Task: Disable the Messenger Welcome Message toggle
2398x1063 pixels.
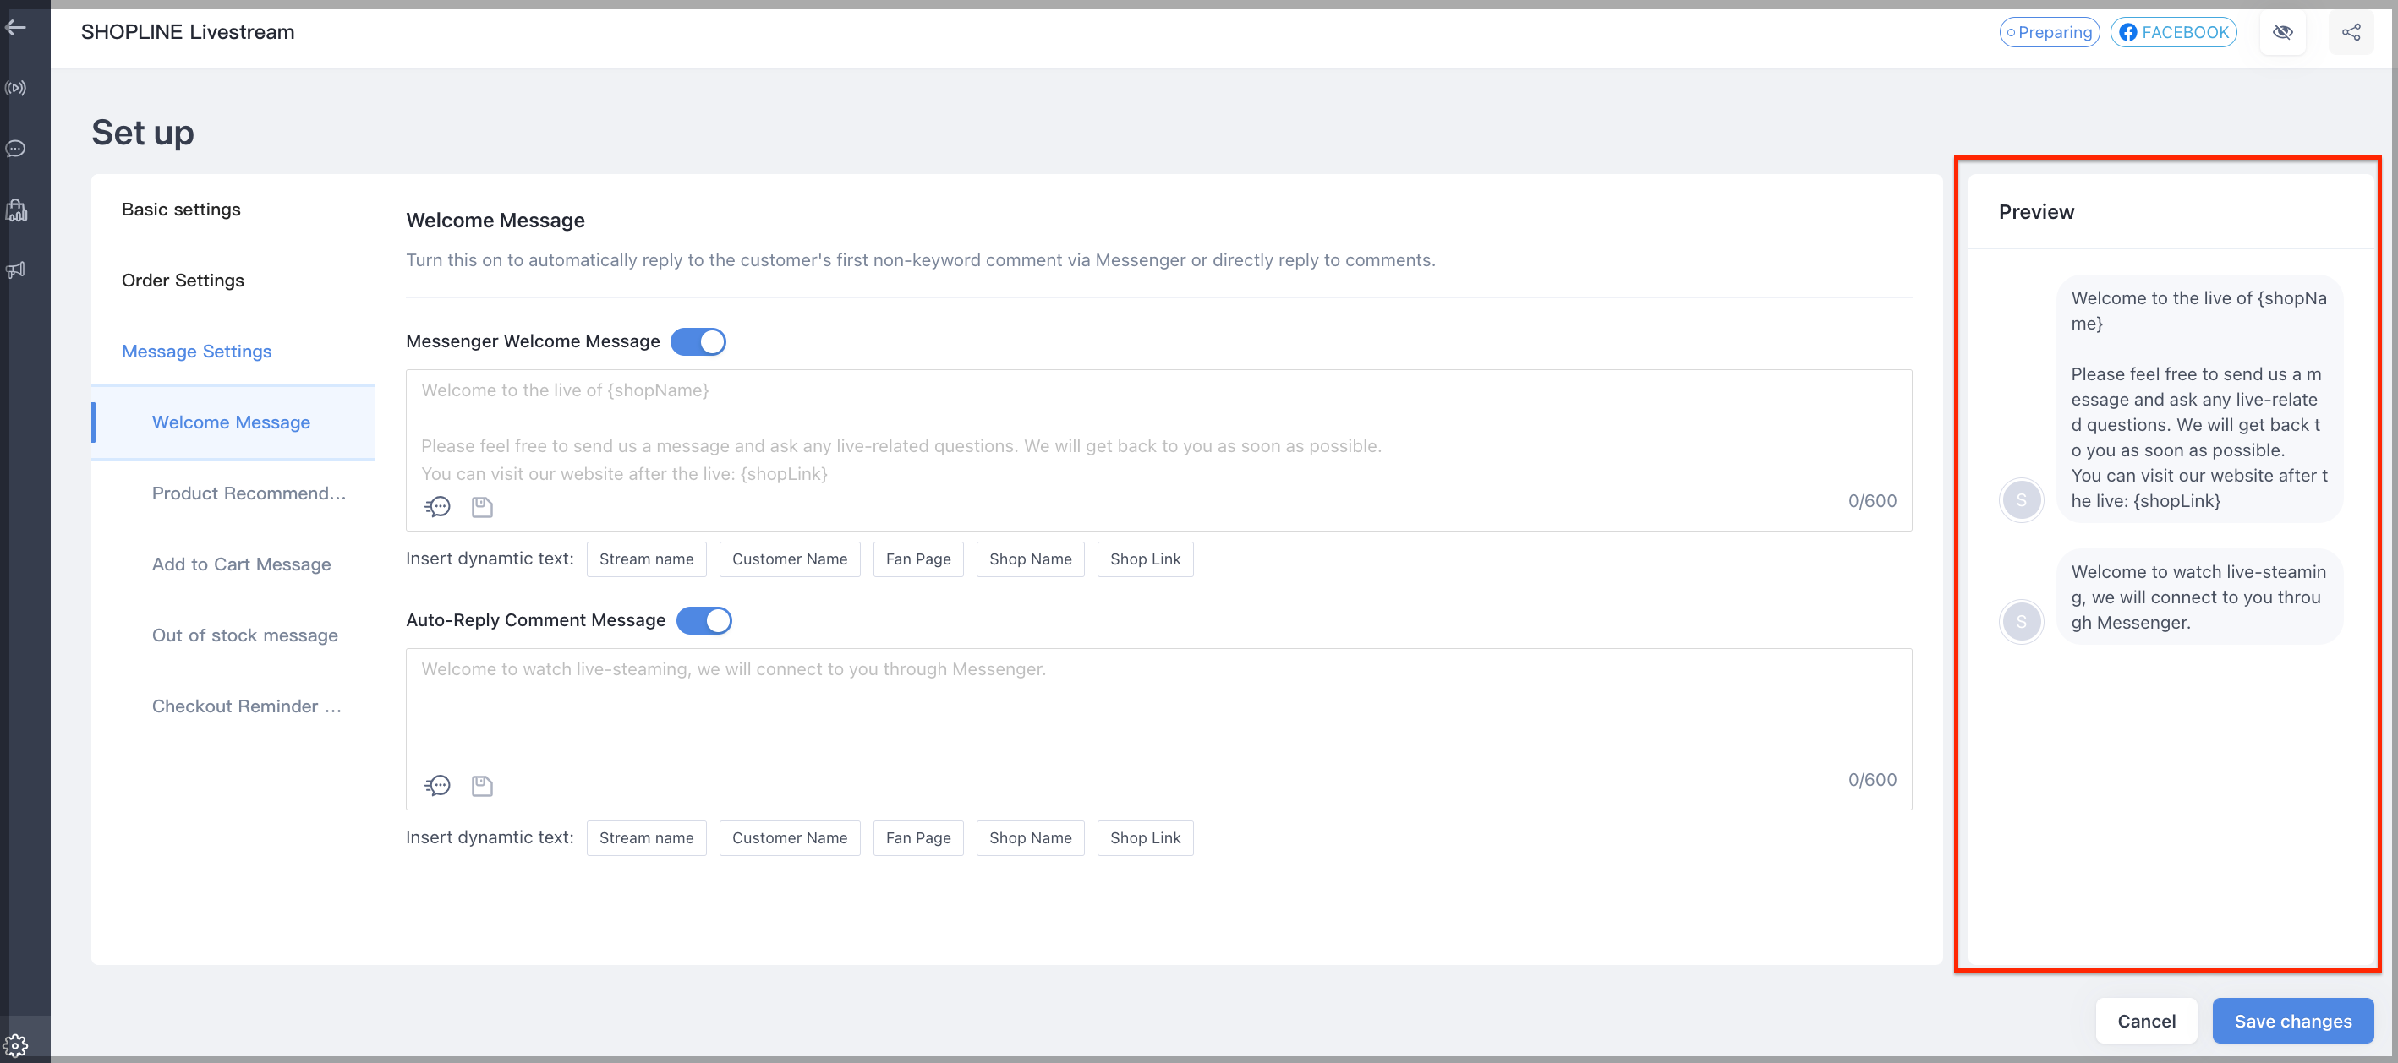Action: click(698, 341)
